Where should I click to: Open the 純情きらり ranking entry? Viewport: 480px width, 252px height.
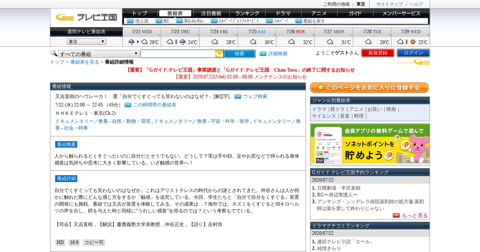(329, 248)
